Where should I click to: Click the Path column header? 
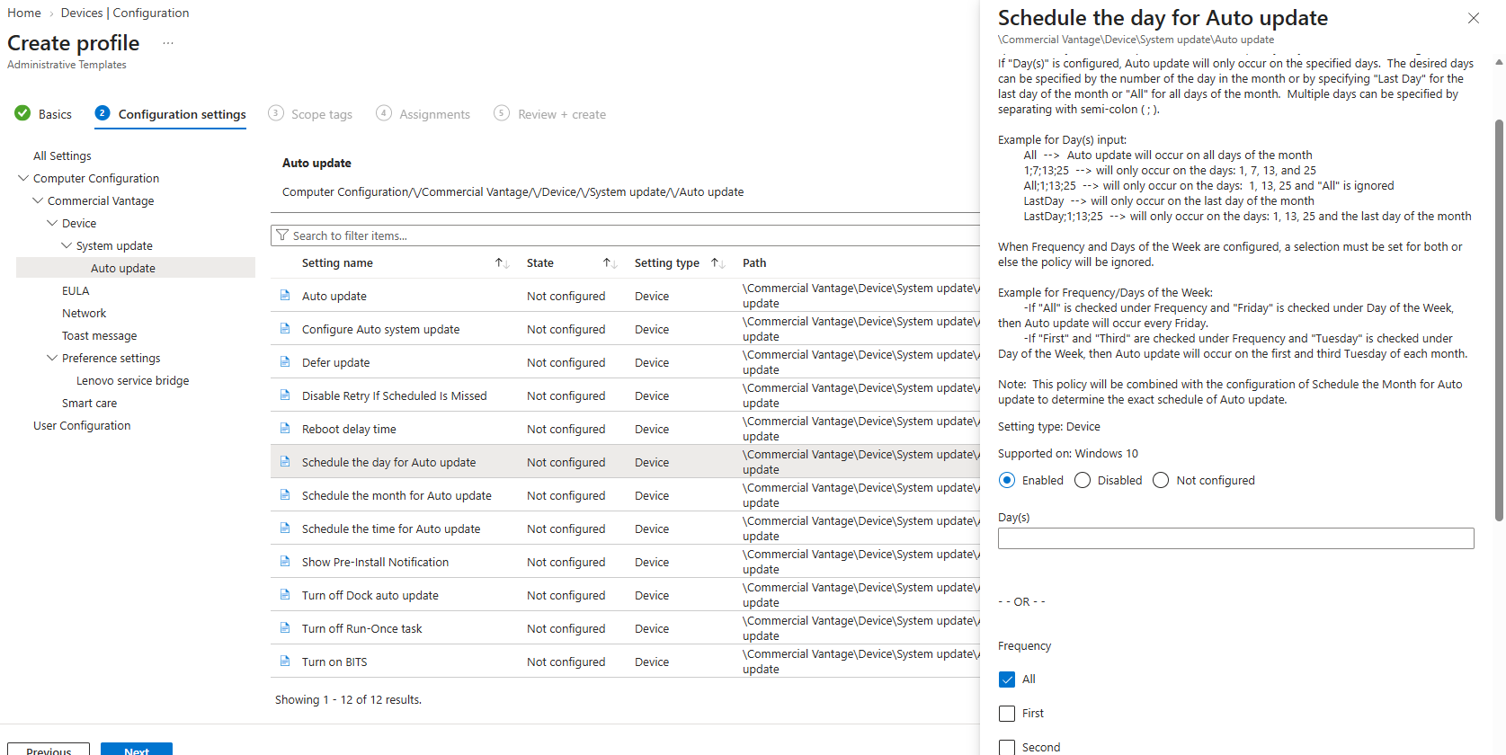754,263
